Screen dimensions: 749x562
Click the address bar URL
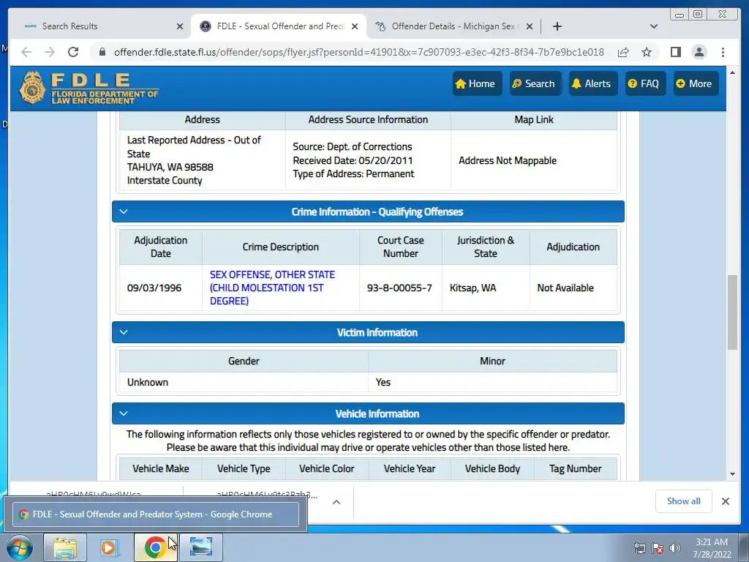coord(358,52)
